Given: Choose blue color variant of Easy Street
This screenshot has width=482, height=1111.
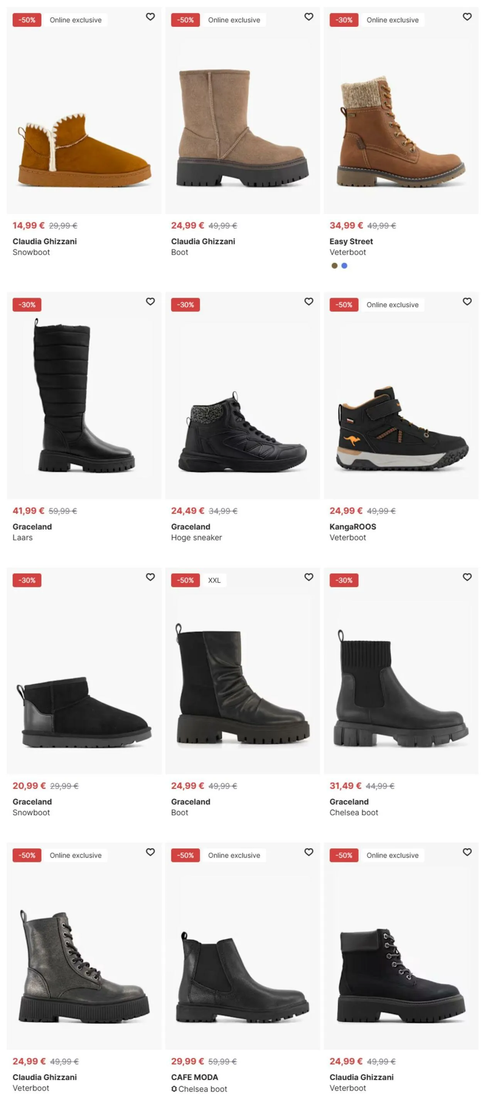Looking at the screenshot, I should (x=344, y=266).
